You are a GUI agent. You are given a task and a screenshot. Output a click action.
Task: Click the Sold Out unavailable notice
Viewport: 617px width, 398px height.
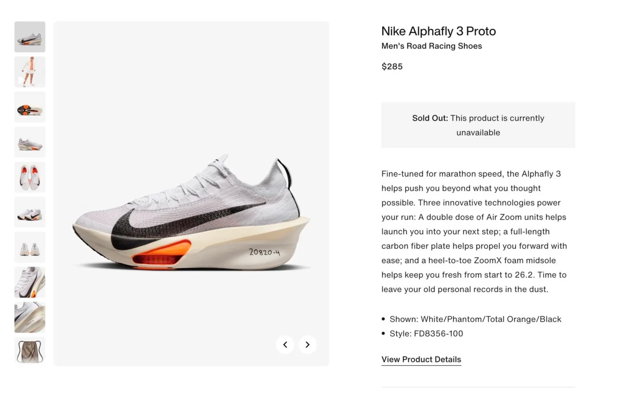point(478,125)
